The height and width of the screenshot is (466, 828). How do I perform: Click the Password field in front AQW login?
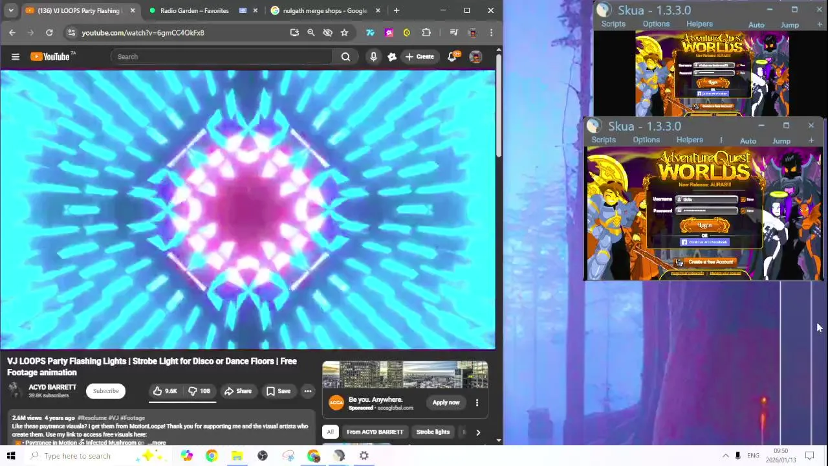(708, 210)
